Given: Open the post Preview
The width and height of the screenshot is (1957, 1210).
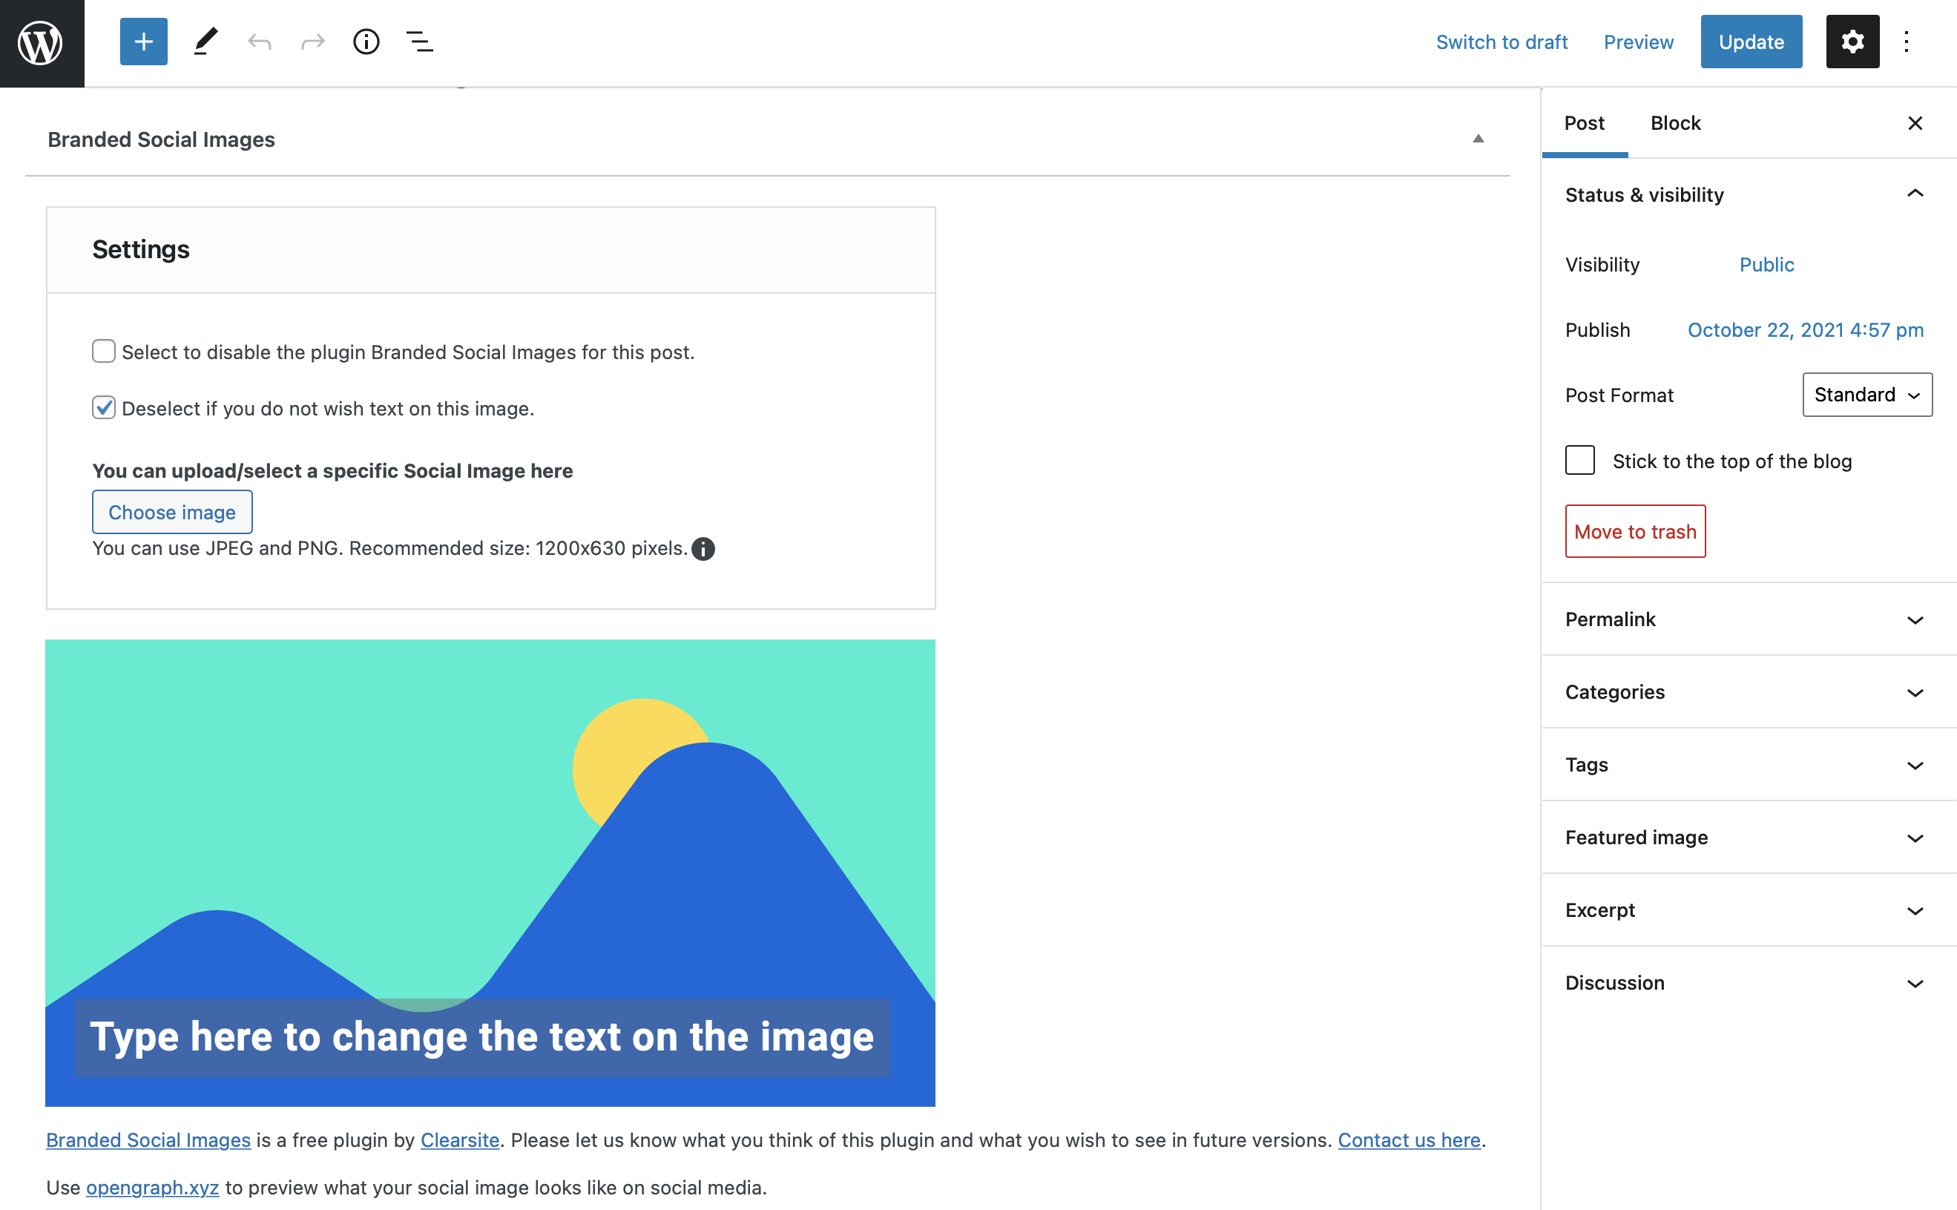Looking at the screenshot, I should point(1638,42).
